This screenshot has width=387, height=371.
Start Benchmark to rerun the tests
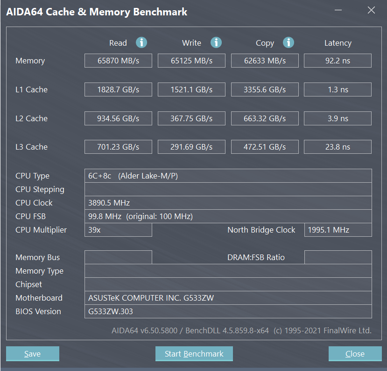[194, 354]
